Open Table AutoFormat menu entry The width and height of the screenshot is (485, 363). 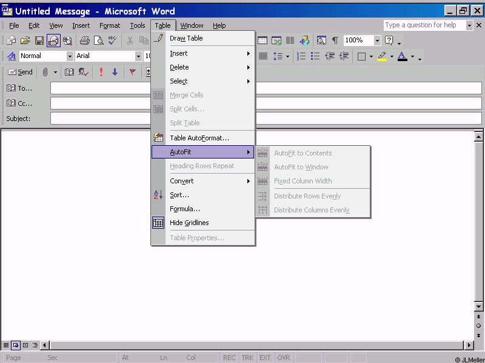point(199,138)
